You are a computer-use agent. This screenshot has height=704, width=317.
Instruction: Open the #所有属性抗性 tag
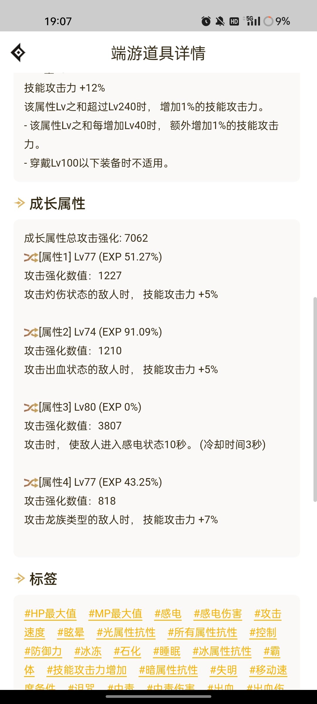point(203,632)
